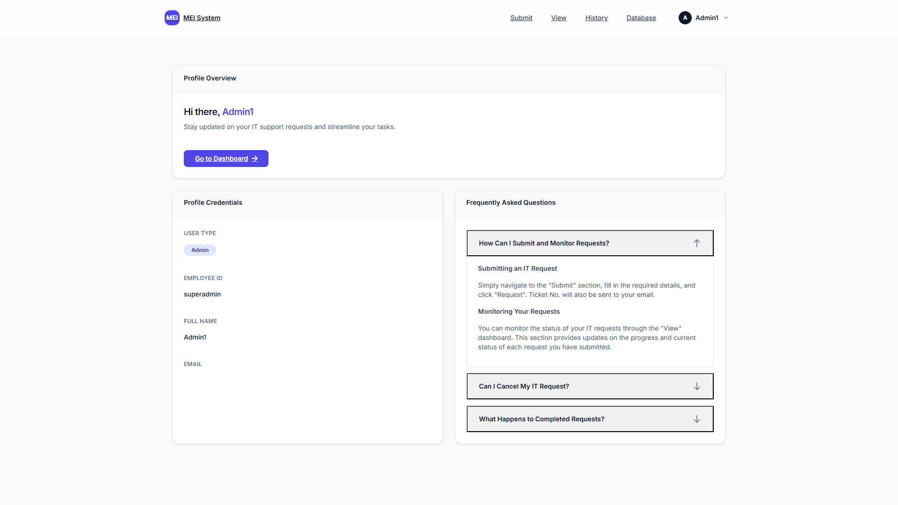Click the Admin1 avatar circle
898x505 pixels.
click(x=685, y=18)
